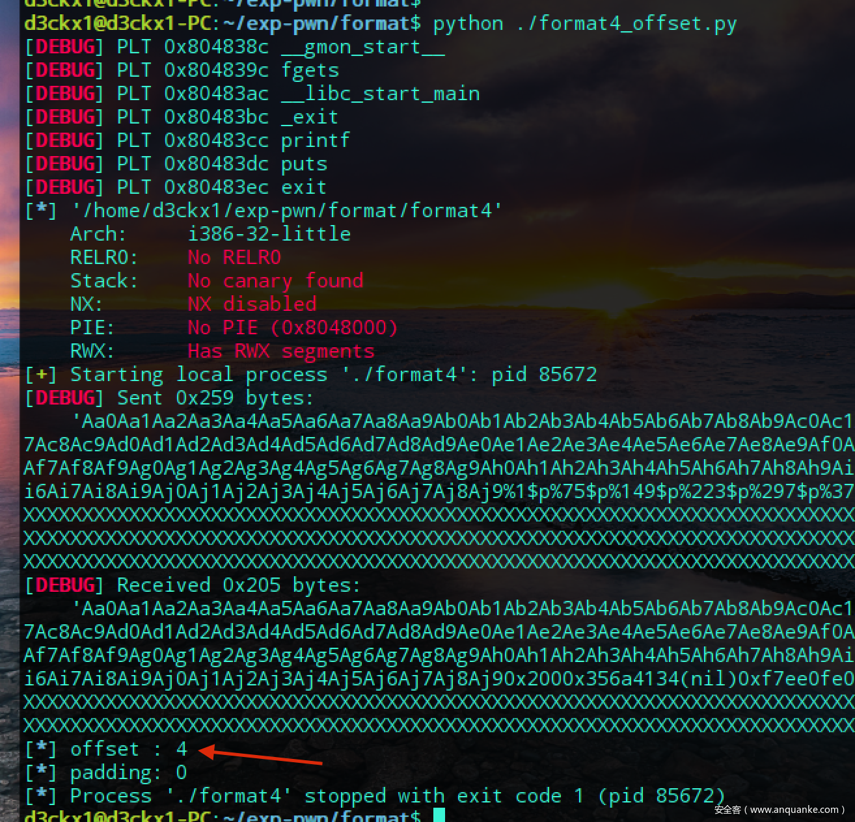Click the [+] marker before "Starting"
This screenshot has height=822, width=855.
(x=41, y=375)
